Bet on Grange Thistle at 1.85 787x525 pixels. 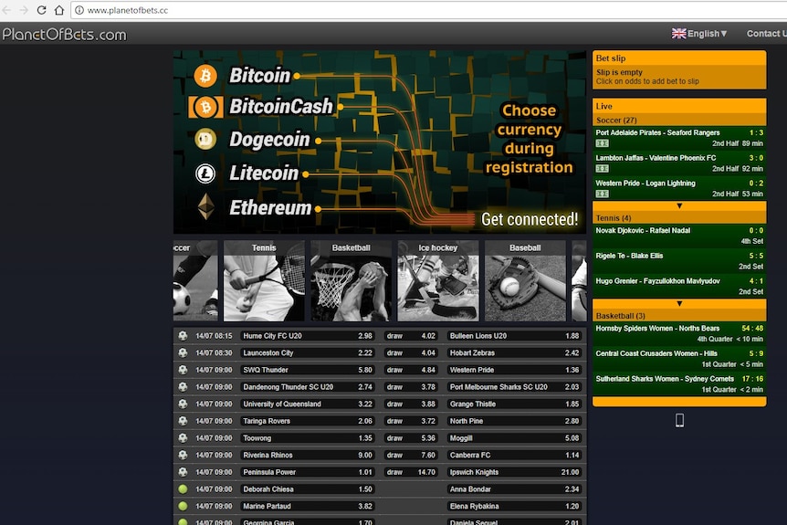[514, 404]
